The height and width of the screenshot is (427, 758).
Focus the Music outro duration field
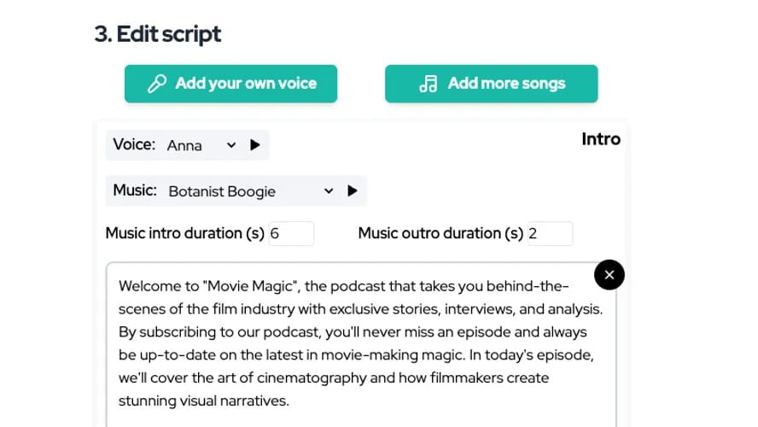[x=550, y=233]
